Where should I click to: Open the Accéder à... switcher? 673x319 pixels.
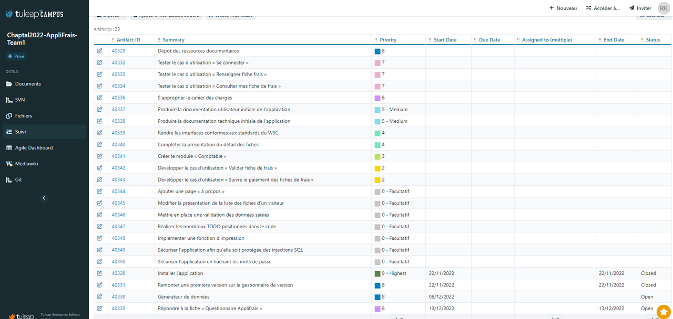pos(603,8)
